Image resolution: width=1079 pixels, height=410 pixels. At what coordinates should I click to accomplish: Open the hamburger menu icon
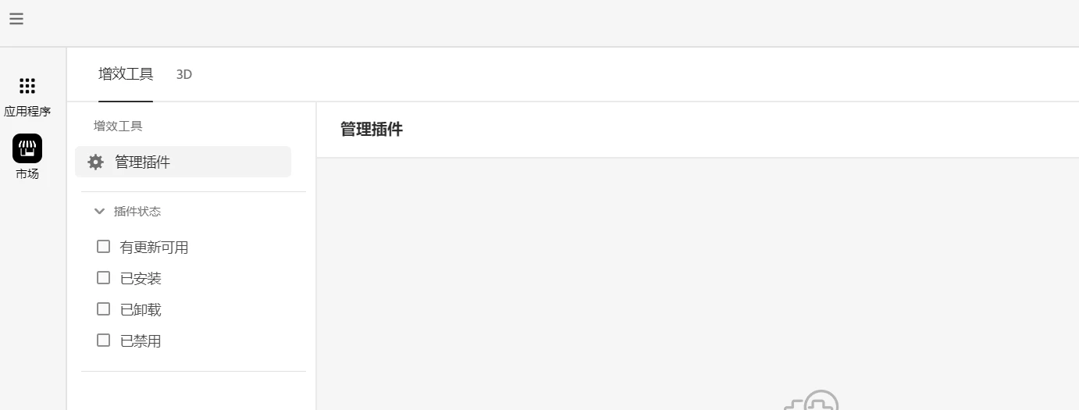tap(16, 19)
